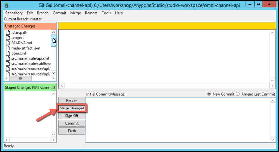Select the src/main/mule/subflow entry
Viewport: 279px width, 152px height.
[x=31, y=63]
